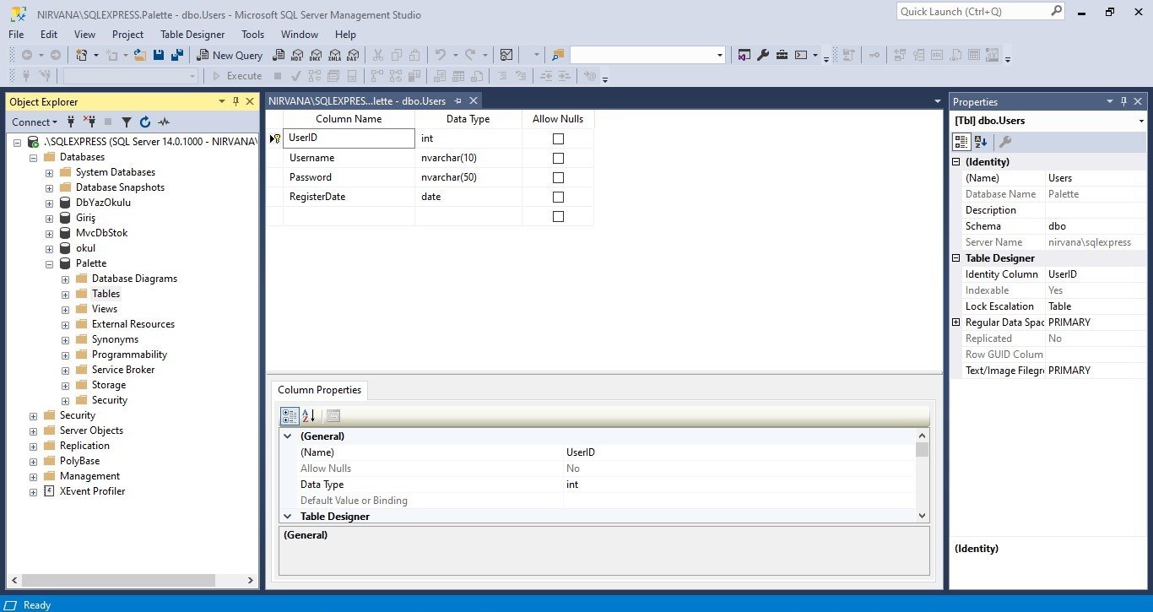This screenshot has width=1153, height=612.
Task: Expand Regular Data Space Specification property
Action: pyautogui.click(x=956, y=322)
